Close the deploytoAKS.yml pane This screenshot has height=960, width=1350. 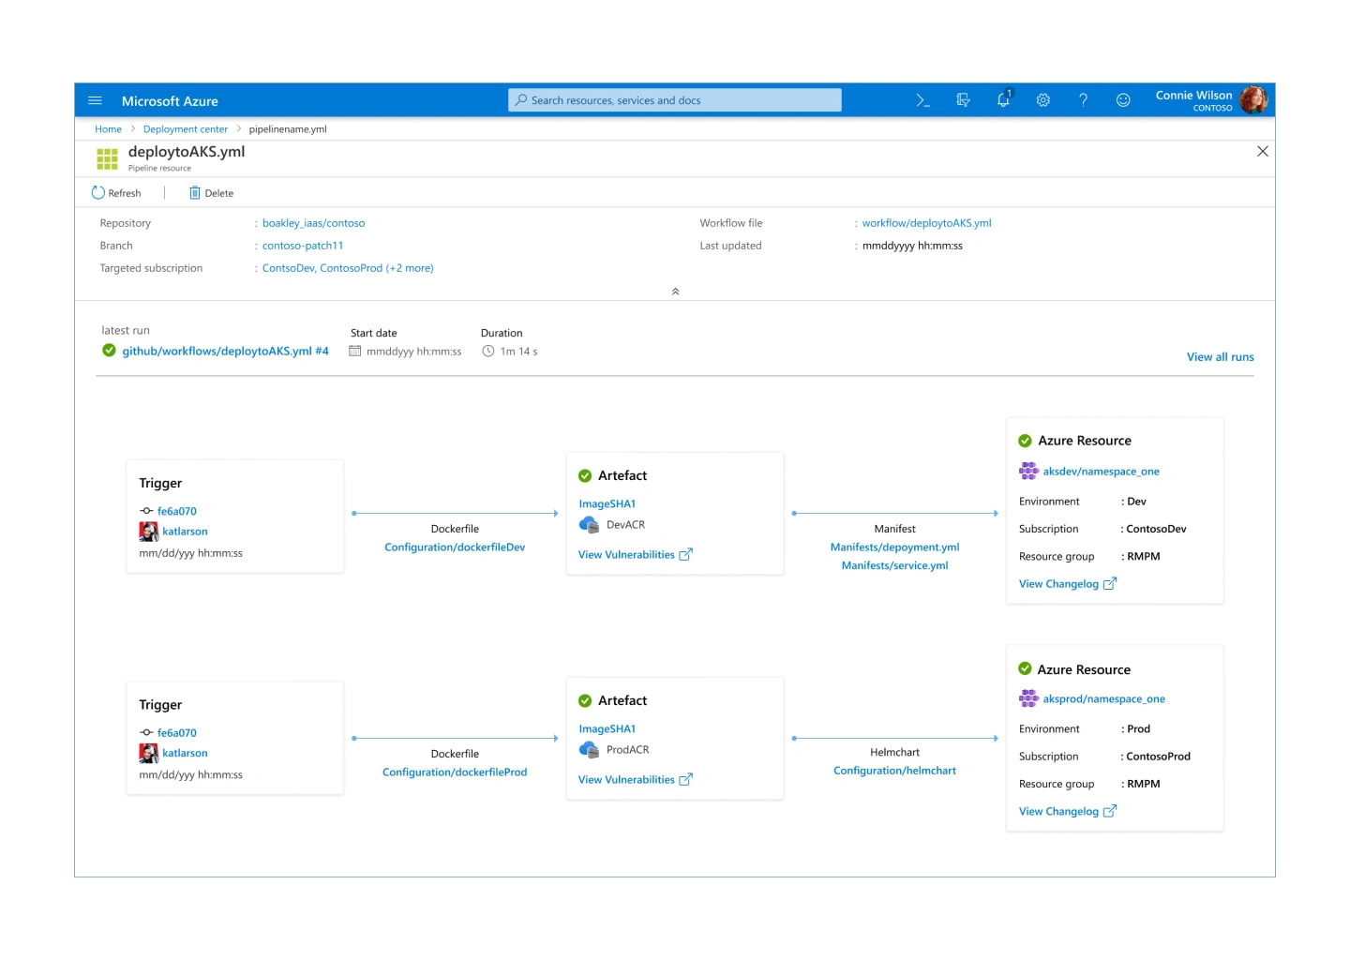(x=1263, y=151)
